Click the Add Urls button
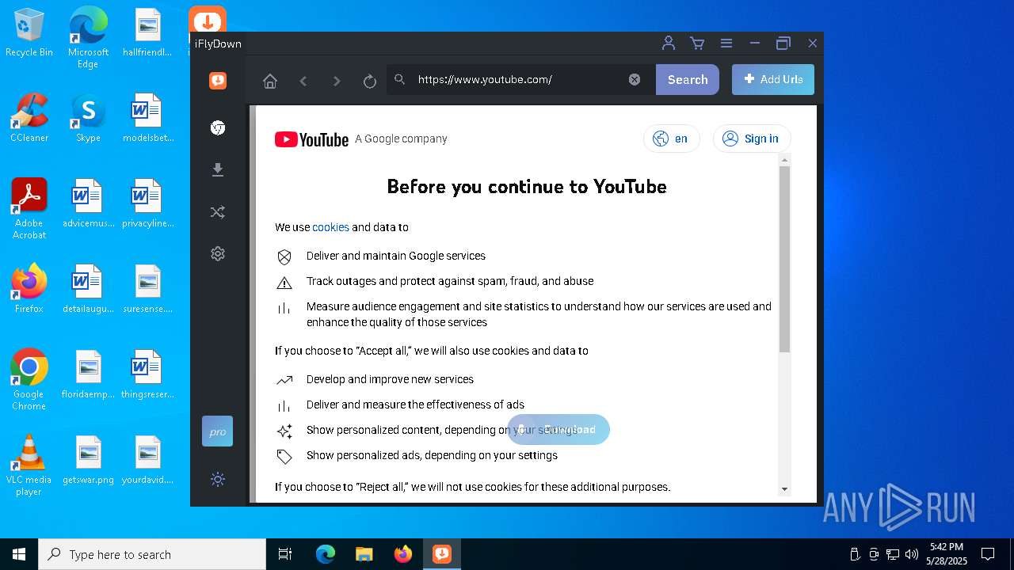This screenshot has height=570, width=1014. tap(773, 79)
